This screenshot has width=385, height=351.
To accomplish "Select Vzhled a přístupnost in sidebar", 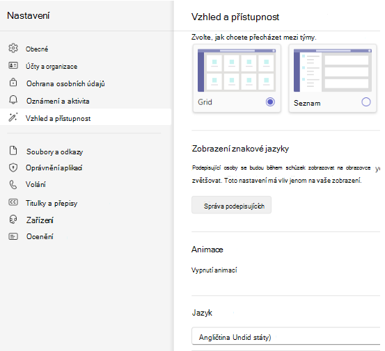I will pyautogui.click(x=86, y=117).
